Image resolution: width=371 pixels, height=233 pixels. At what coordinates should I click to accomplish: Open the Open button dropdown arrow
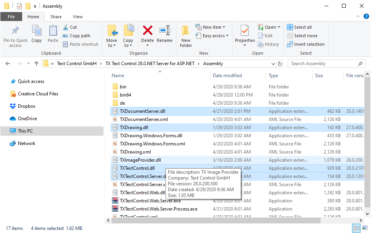(279, 27)
